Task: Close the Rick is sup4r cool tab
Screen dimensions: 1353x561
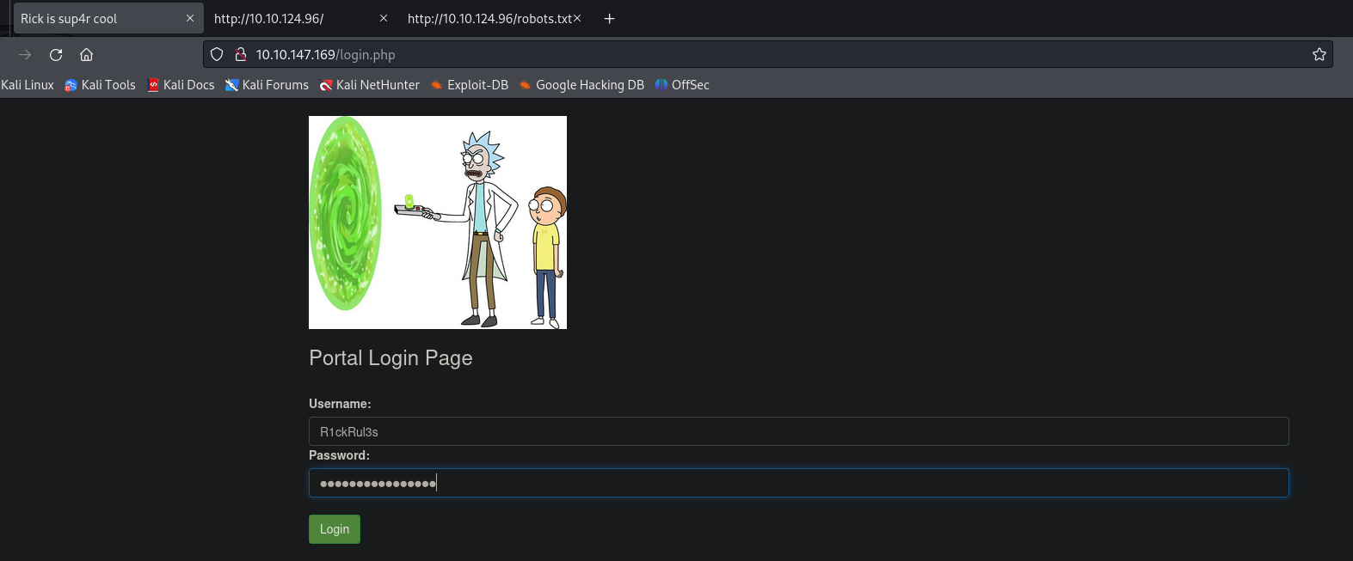Action: [x=190, y=18]
